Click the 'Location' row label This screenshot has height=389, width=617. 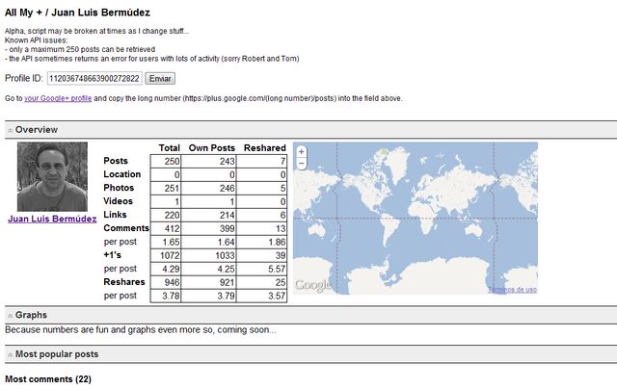122,174
